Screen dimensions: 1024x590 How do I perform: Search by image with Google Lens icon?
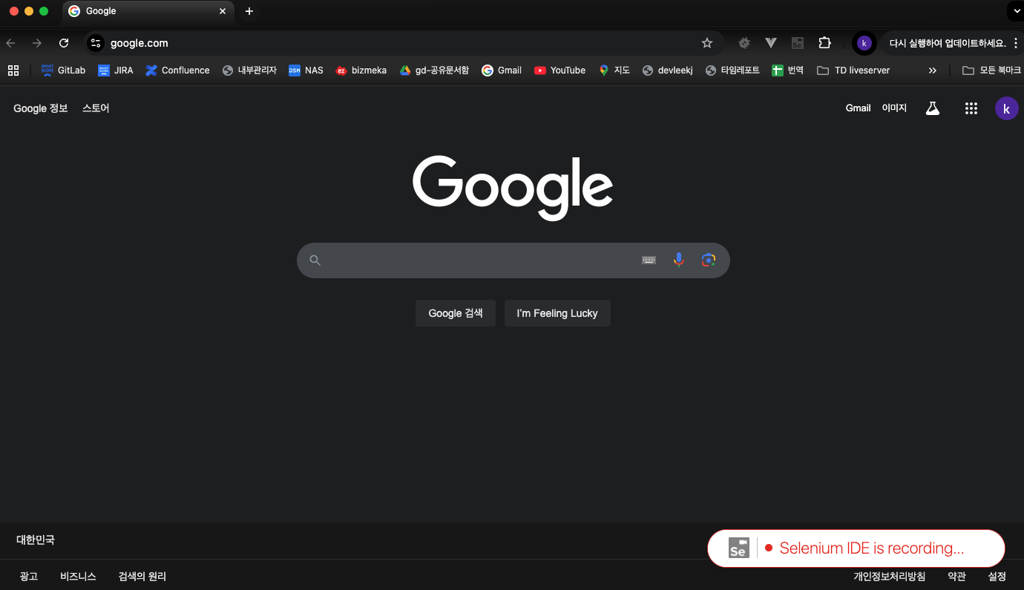[709, 260]
